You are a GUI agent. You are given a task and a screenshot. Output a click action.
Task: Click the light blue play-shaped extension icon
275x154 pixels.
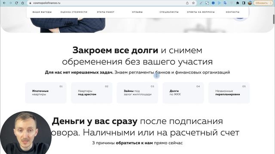coord(219,3)
